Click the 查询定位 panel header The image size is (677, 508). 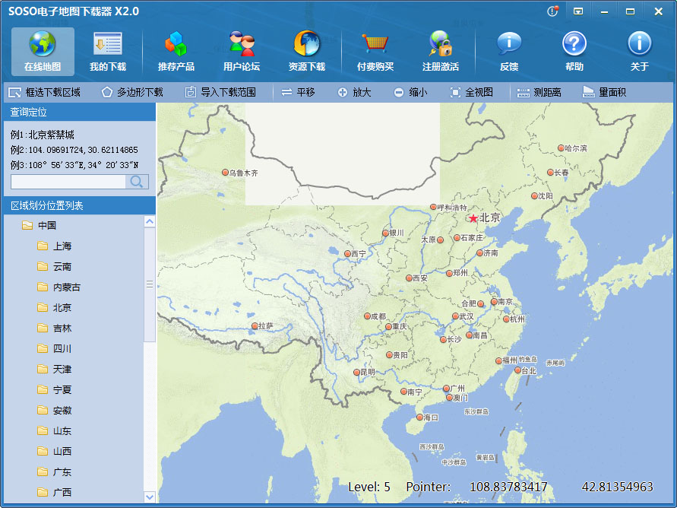[x=80, y=112]
